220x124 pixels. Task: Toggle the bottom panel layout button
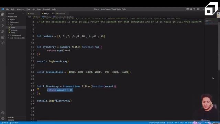point(191,9)
